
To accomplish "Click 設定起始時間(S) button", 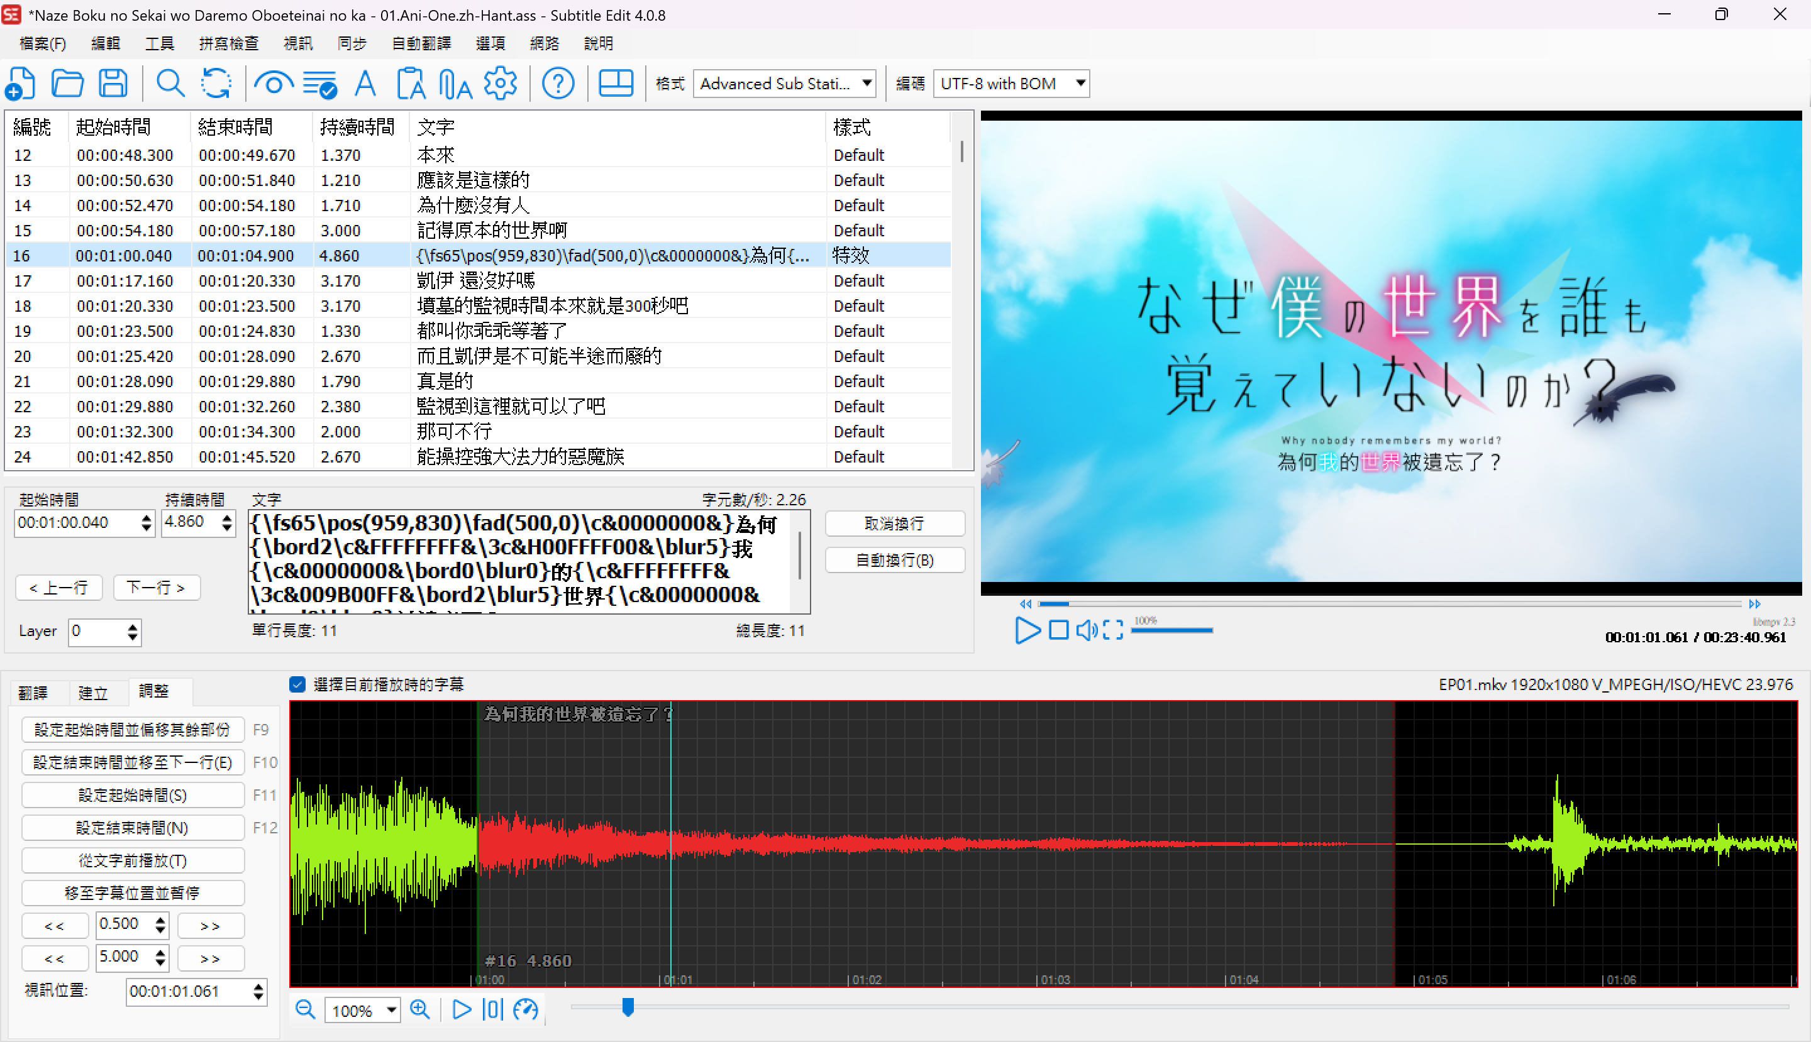I will tap(133, 794).
